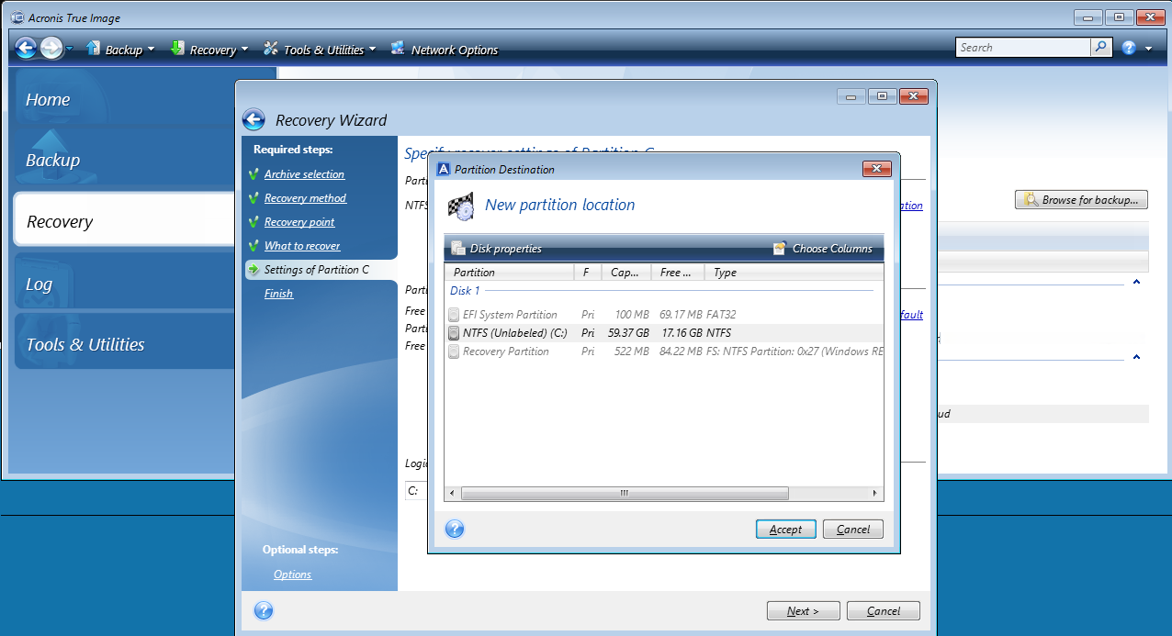Click the back navigation arrow in the main window
The height and width of the screenshot is (636, 1172).
[x=26, y=47]
